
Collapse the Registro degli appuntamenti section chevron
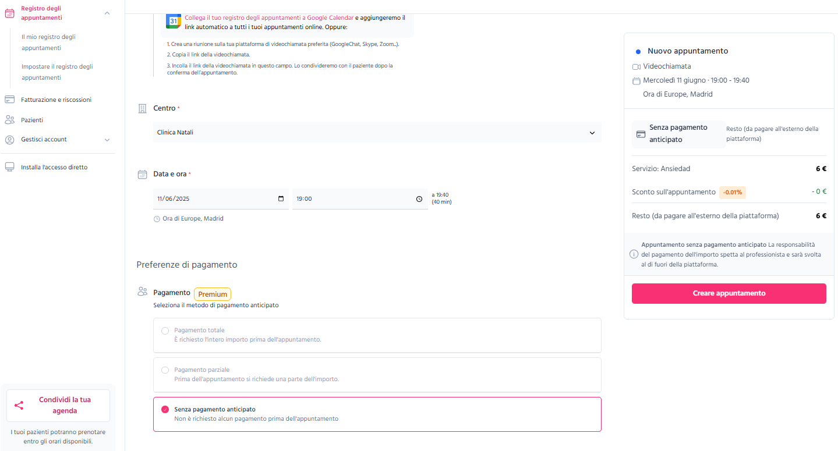107,13
